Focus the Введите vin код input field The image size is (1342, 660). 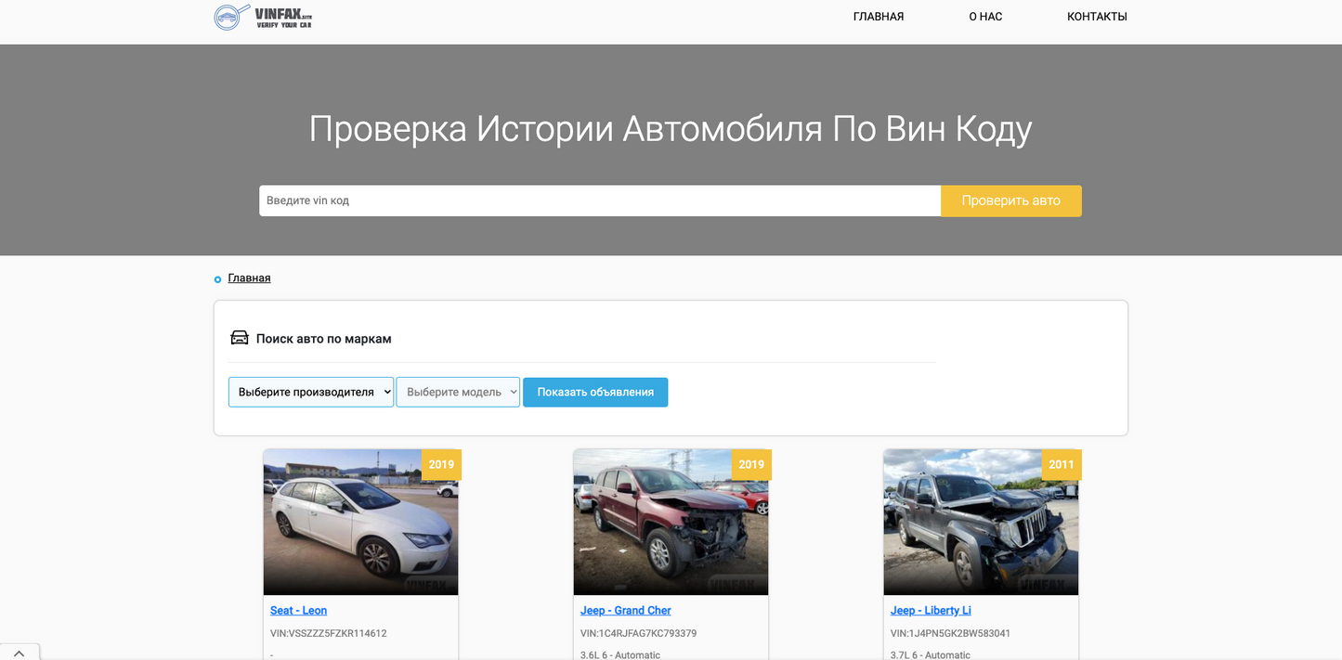(x=599, y=201)
